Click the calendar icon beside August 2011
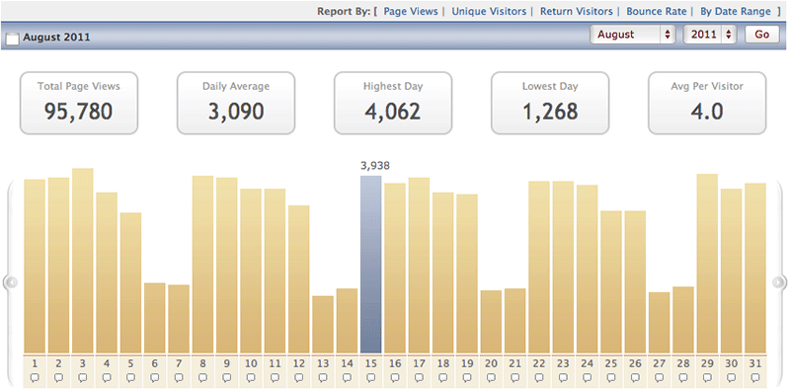The width and height of the screenshot is (790, 392). (13, 39)
